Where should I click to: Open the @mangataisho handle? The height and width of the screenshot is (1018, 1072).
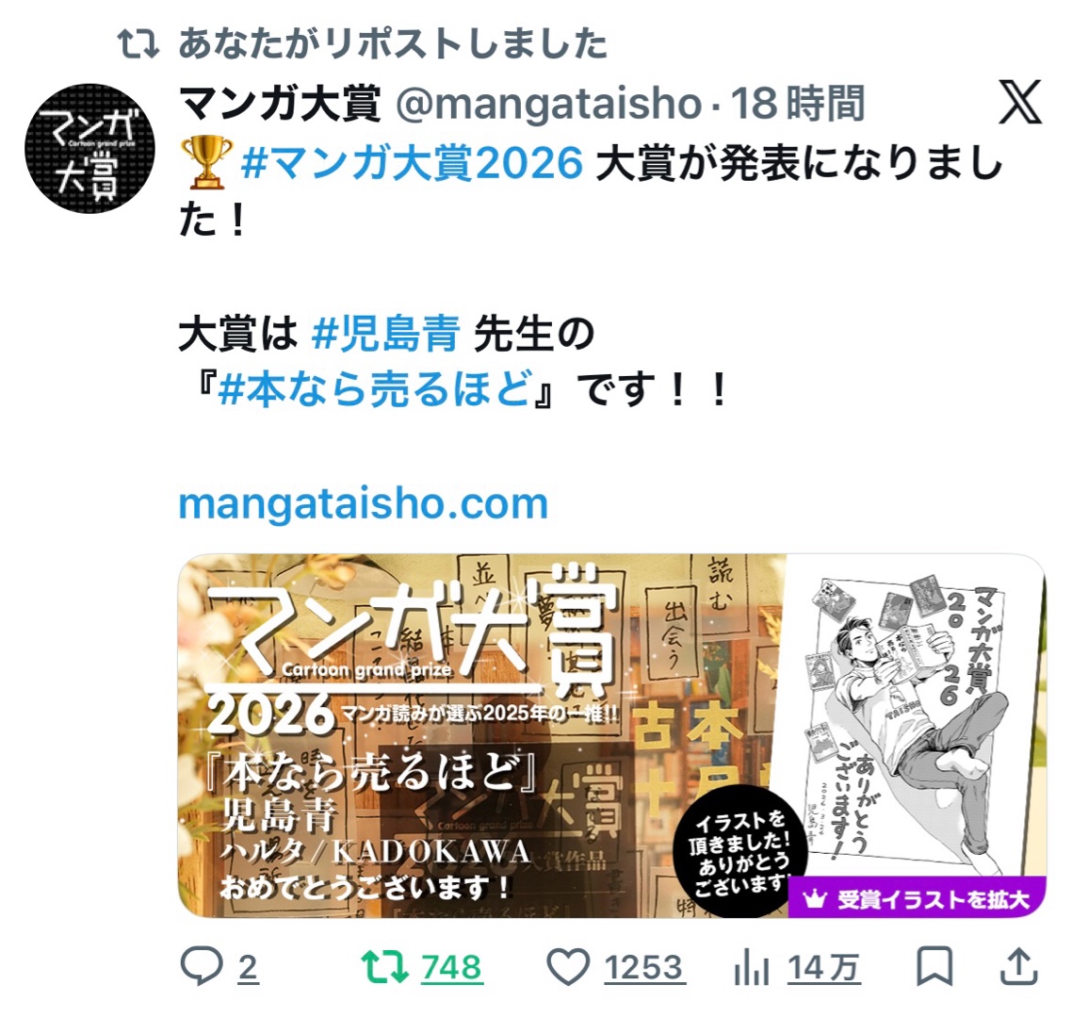click(549, 104)
